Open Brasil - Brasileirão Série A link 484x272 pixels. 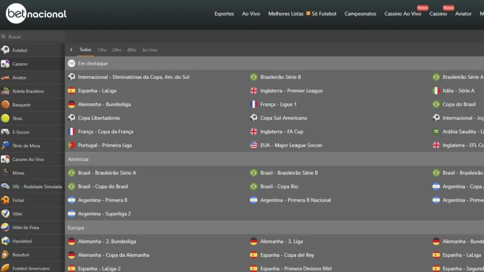tap(107, 173)
